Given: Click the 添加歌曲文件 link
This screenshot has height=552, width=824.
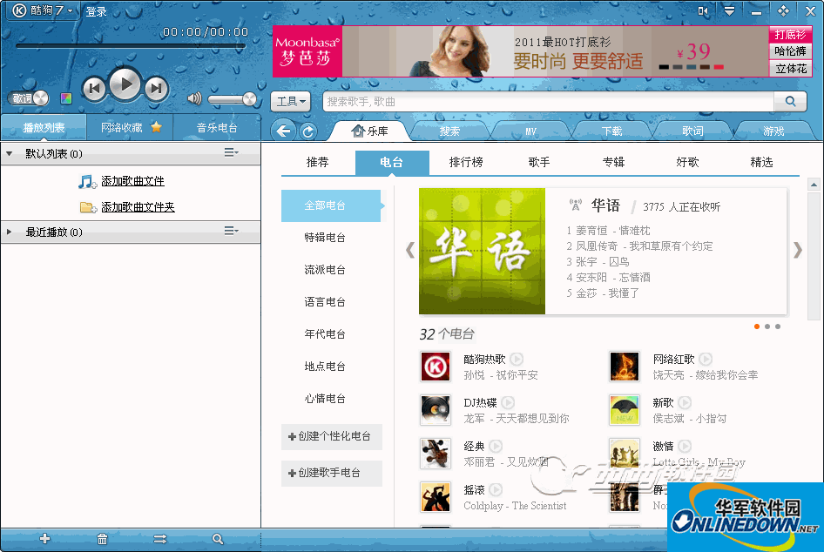Looking at the screenshot, I should [x=132, y=181].
